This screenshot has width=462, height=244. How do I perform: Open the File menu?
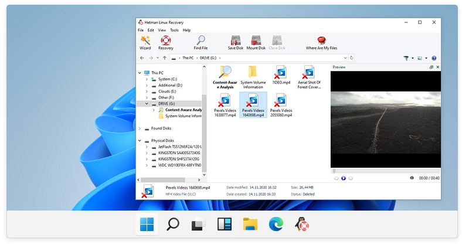point(141,30)
